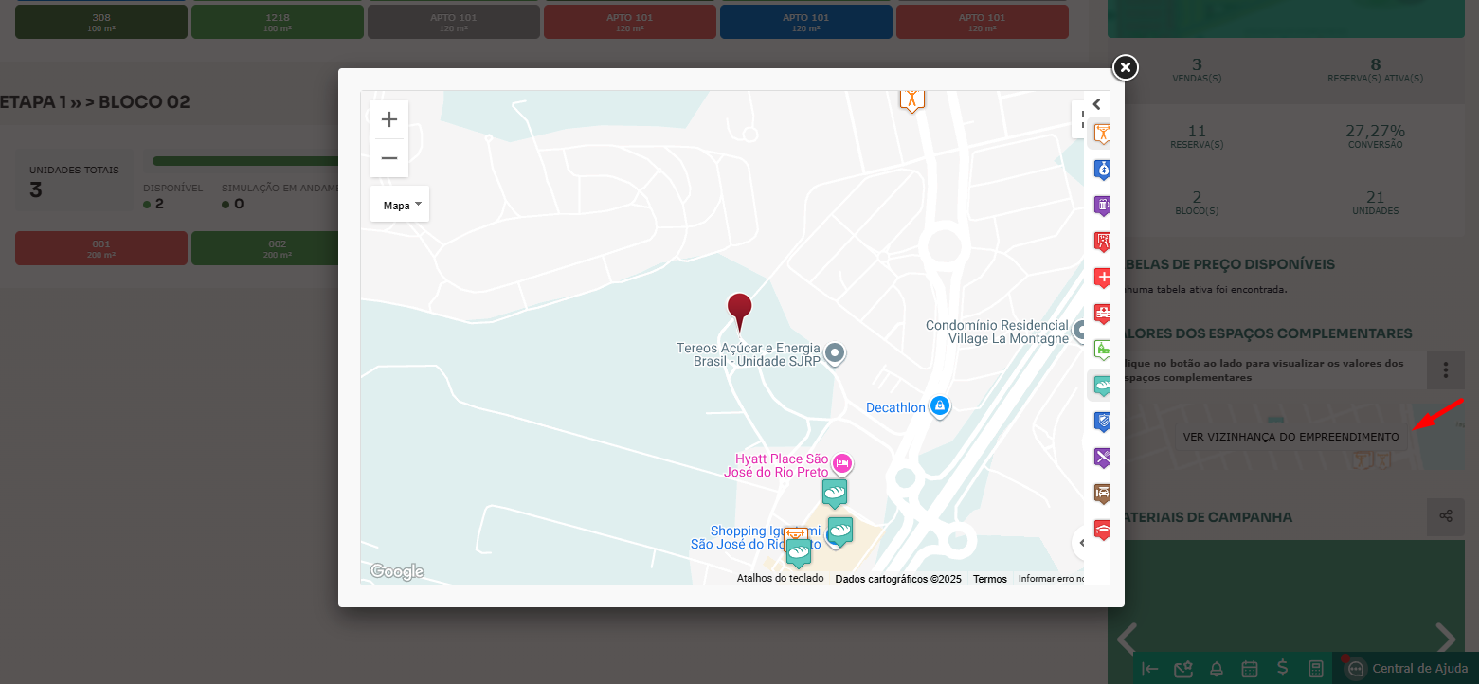Click ETAPA 1 » > BLOCO 02 heading
The image size is (1480, 684).
(x=95, y=102)
